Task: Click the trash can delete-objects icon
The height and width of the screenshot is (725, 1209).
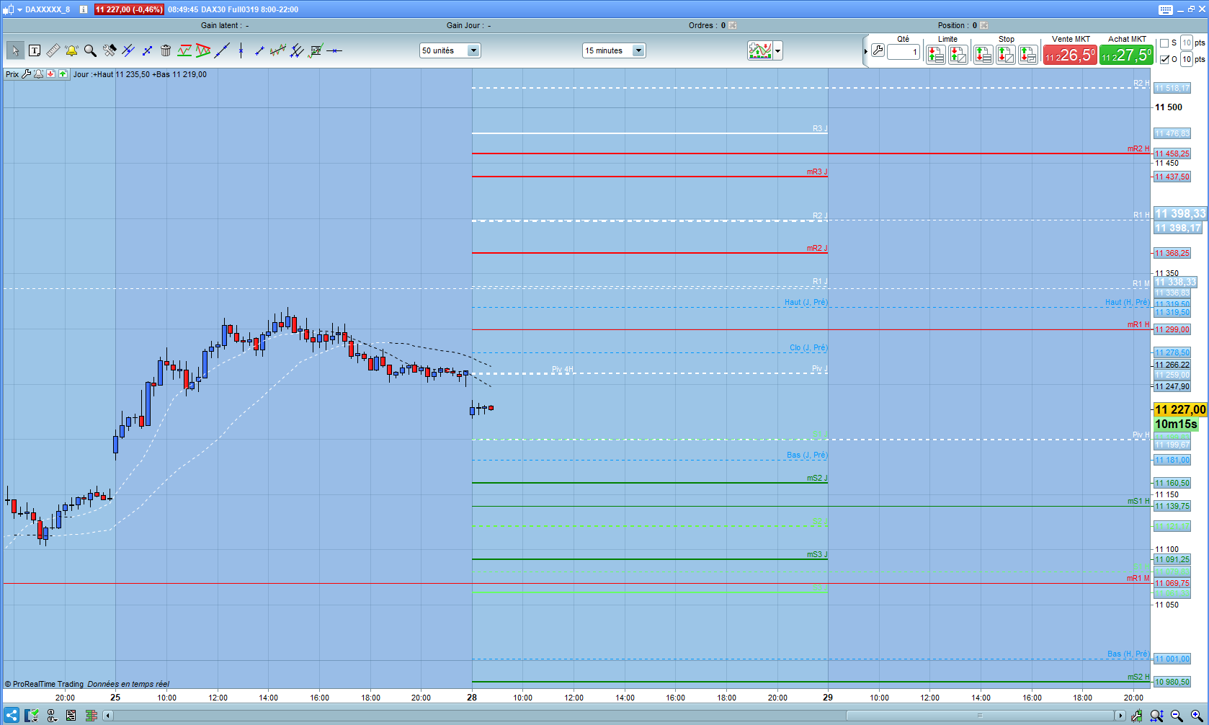Action: point(166,50)
